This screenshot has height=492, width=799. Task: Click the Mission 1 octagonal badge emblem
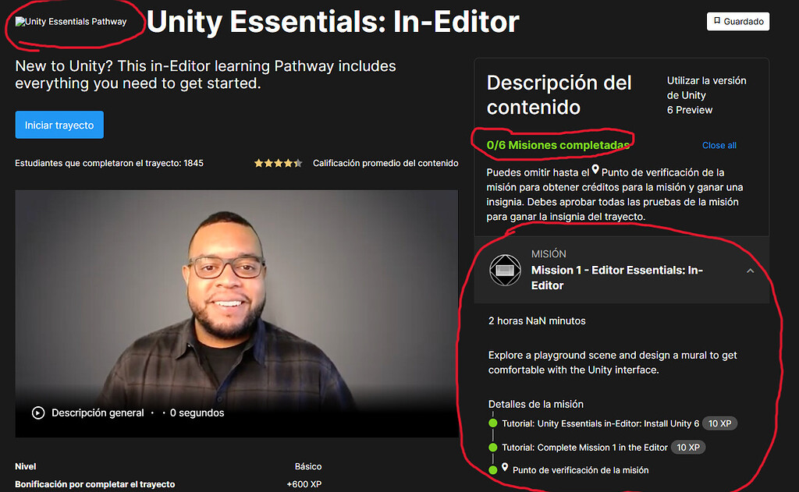coord(505,270)
